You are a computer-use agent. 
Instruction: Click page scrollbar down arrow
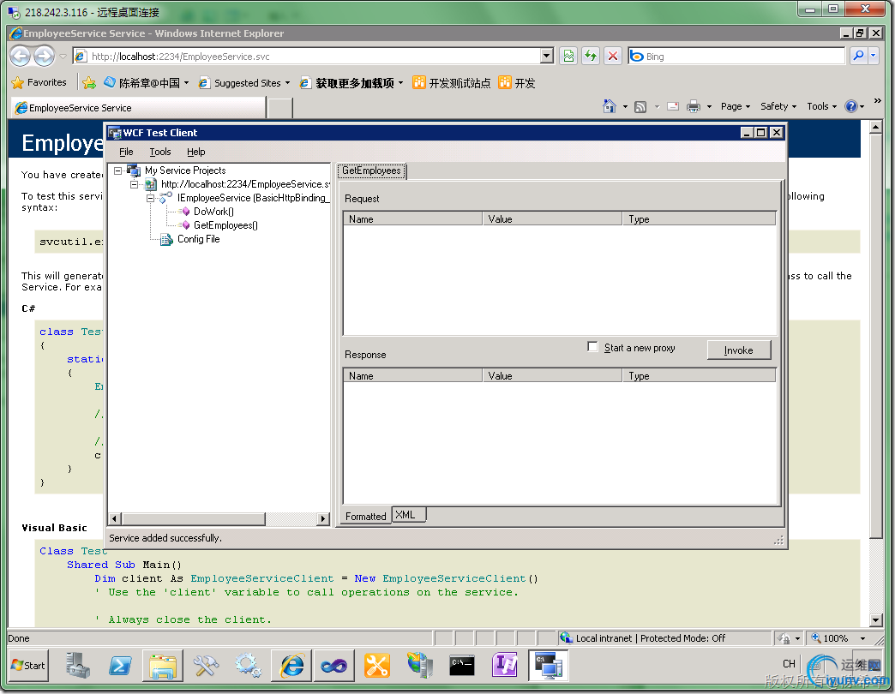point(876,619)
